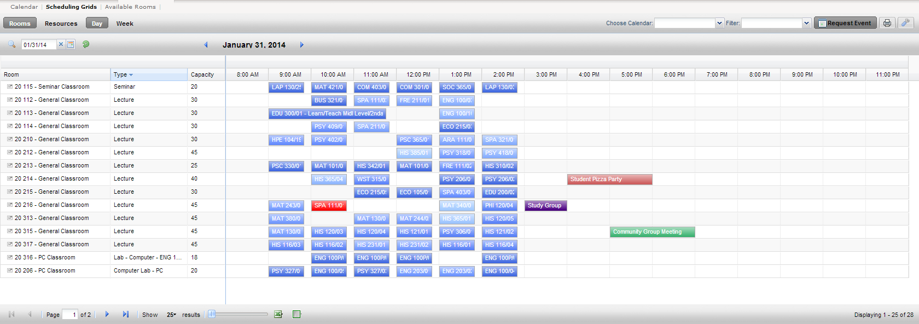919x324 pixels.
Task: Click room icon for 20 115 Seminar Classroom
Action: coord(10,86)
